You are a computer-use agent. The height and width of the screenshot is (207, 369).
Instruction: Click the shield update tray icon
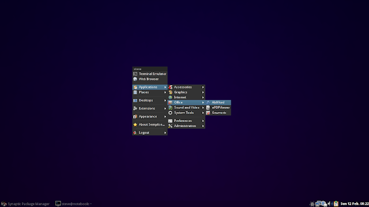pos(324,204)
